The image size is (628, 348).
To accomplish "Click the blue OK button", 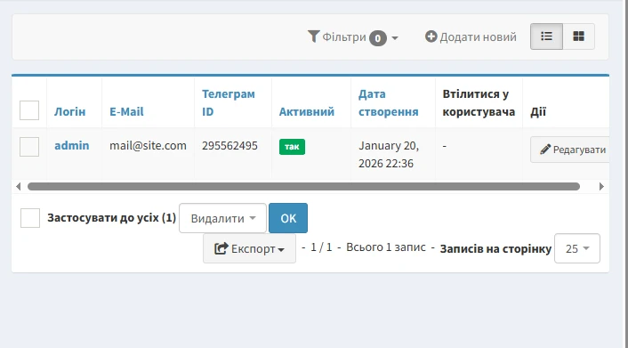I will 288,218.
